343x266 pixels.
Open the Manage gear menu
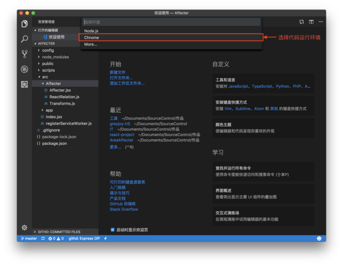point(24,228)
